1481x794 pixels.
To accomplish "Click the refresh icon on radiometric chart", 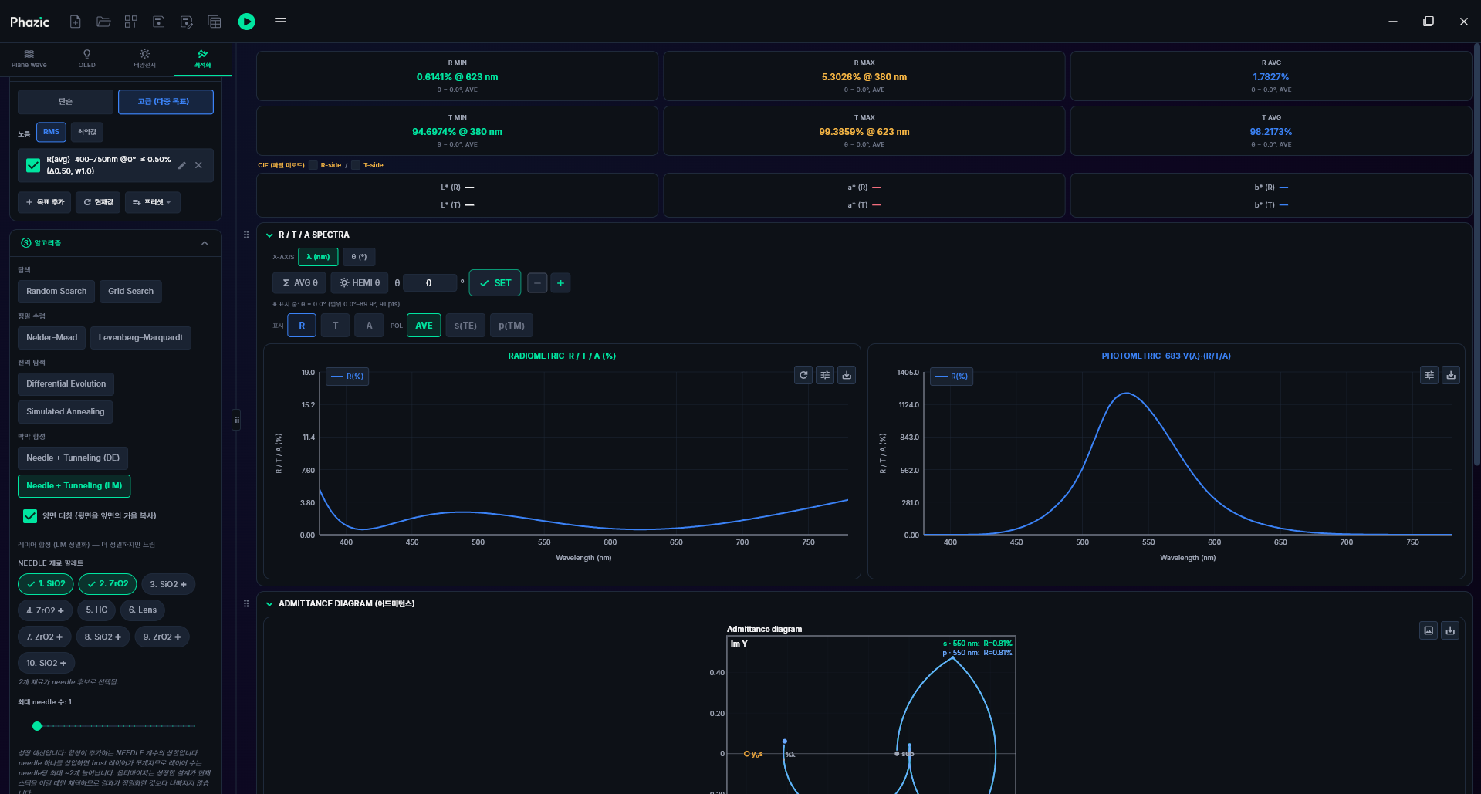I will point(803,375).
